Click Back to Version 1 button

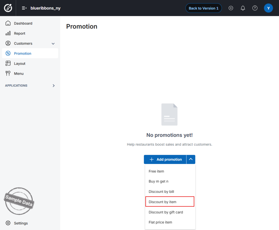coord(204,8)
